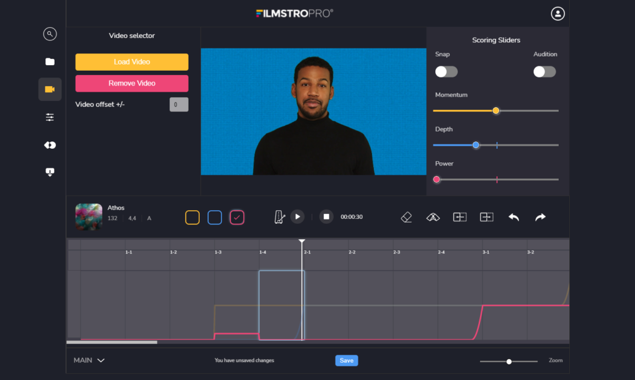
Task: Click the Athos track name
Action: 116,208
